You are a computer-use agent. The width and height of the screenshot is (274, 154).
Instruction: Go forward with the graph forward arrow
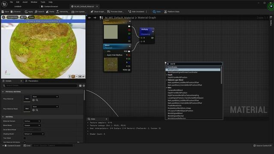click(x=95, y=18)
